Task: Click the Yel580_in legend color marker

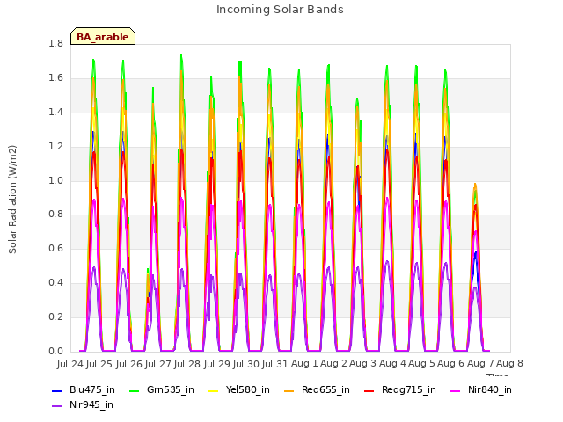Action: (x=214, y=390)
